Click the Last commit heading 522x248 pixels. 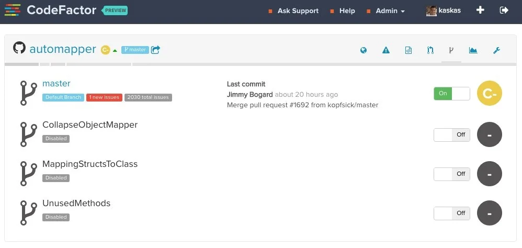pos(246,84)
